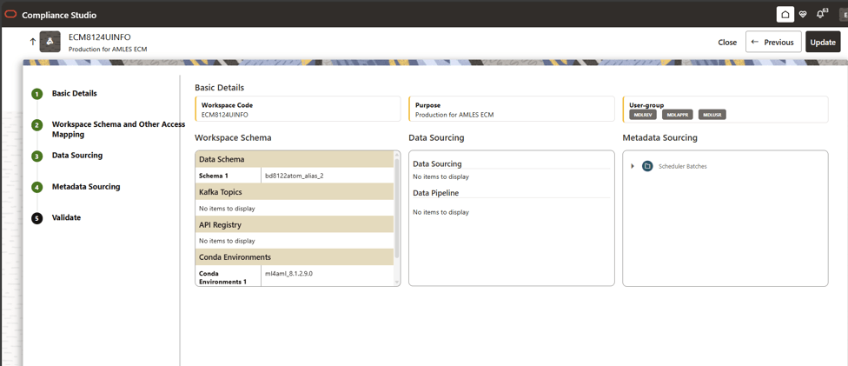
Task: Click the Kafka Topics section header
Action: point(295,191)
